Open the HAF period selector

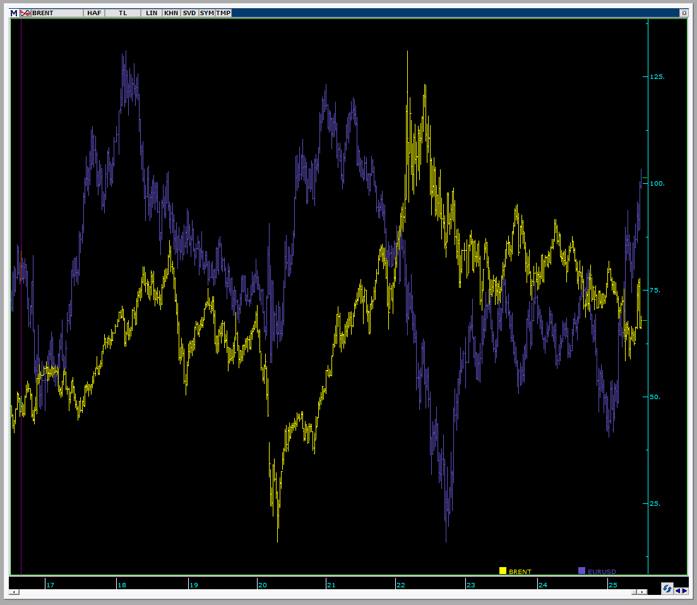pyautogui.click(x=95, y=13)
